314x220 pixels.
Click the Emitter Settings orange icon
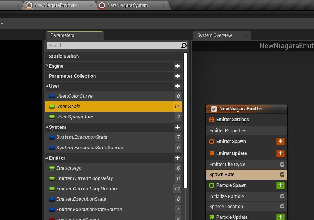tap(212, 120)
